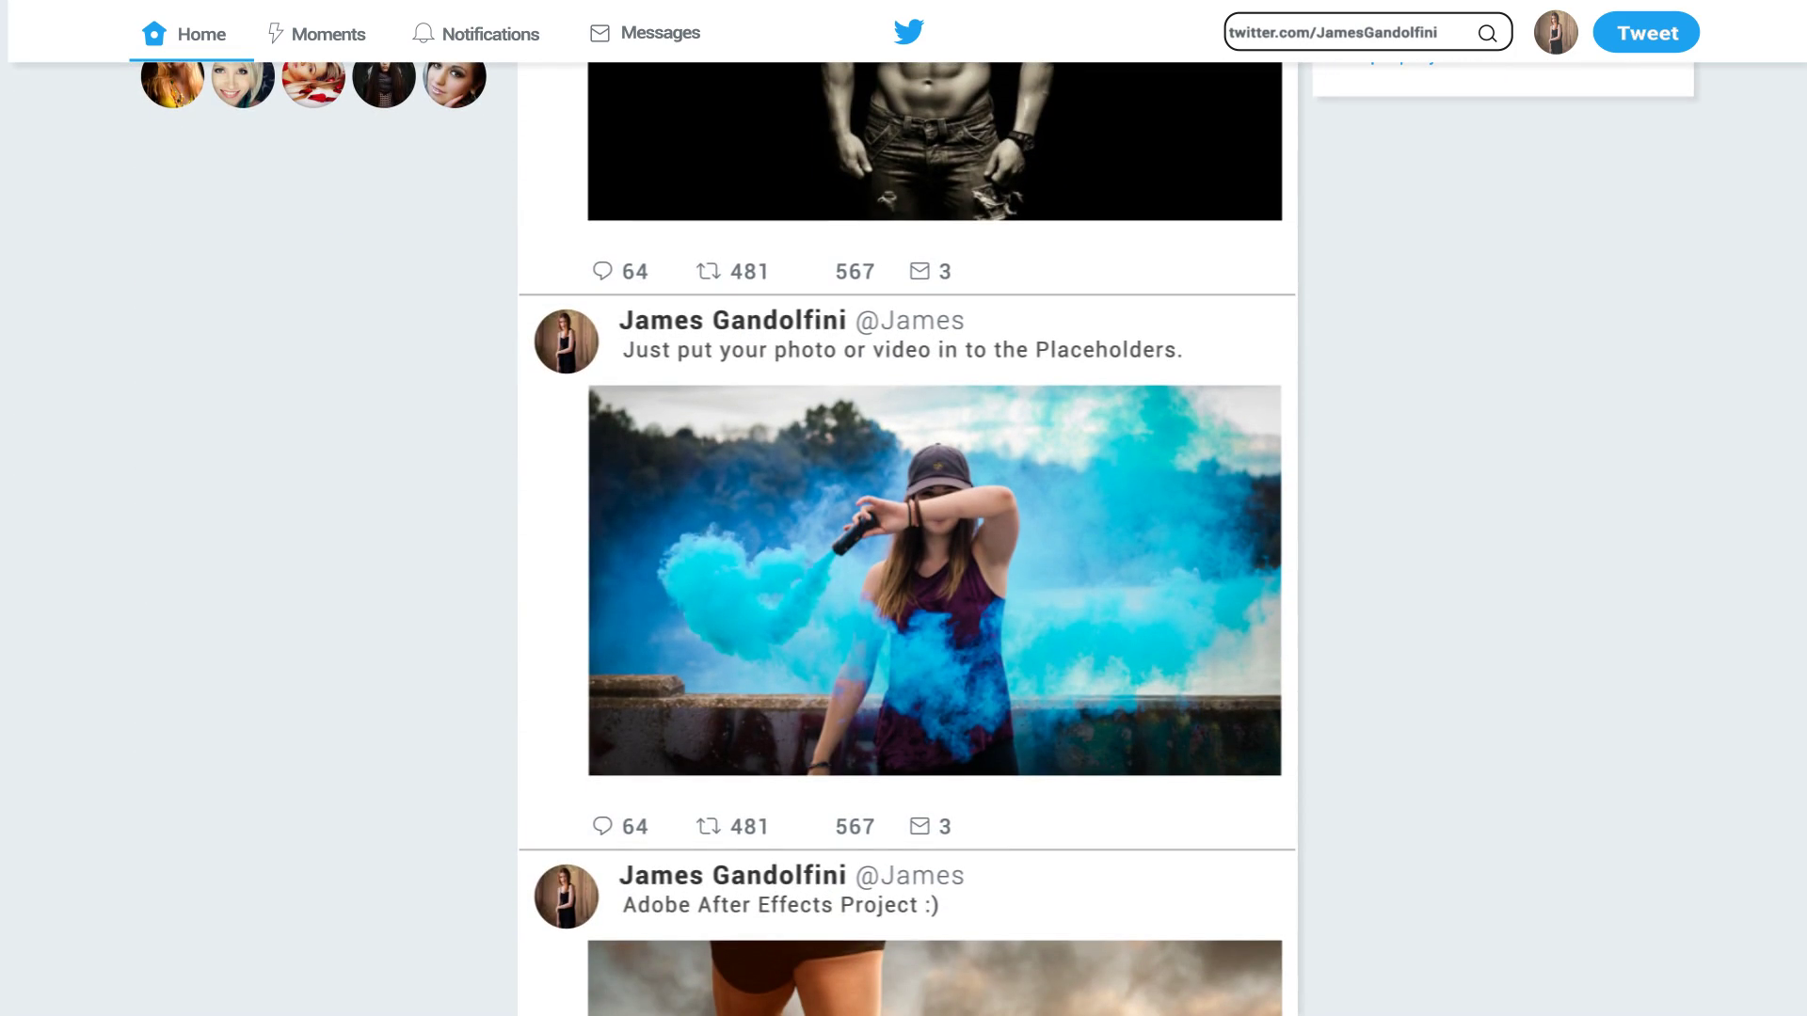Click James Gandolfini name on Placeholders tweet
Screen dimensions: 1807x1016
pyautogui.click(x=732, y=320)
